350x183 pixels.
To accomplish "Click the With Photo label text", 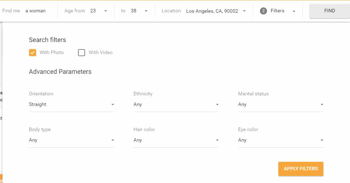I will 51,53.
